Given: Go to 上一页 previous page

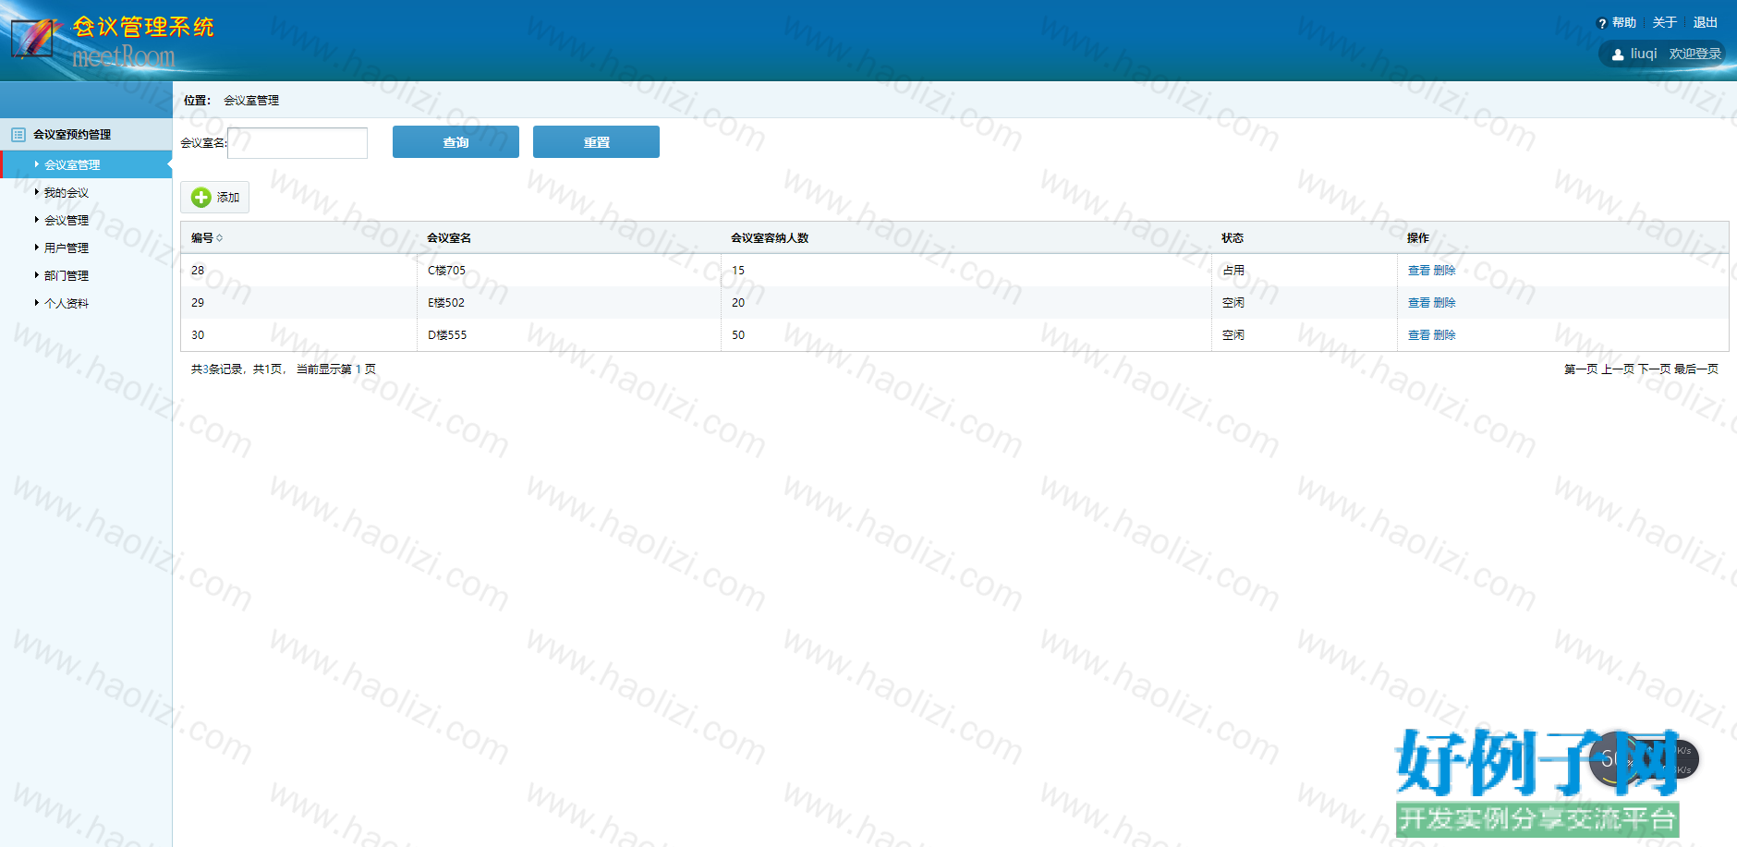Looking at the screenshot, I should pyautogui.click(x=1618, y=369).
